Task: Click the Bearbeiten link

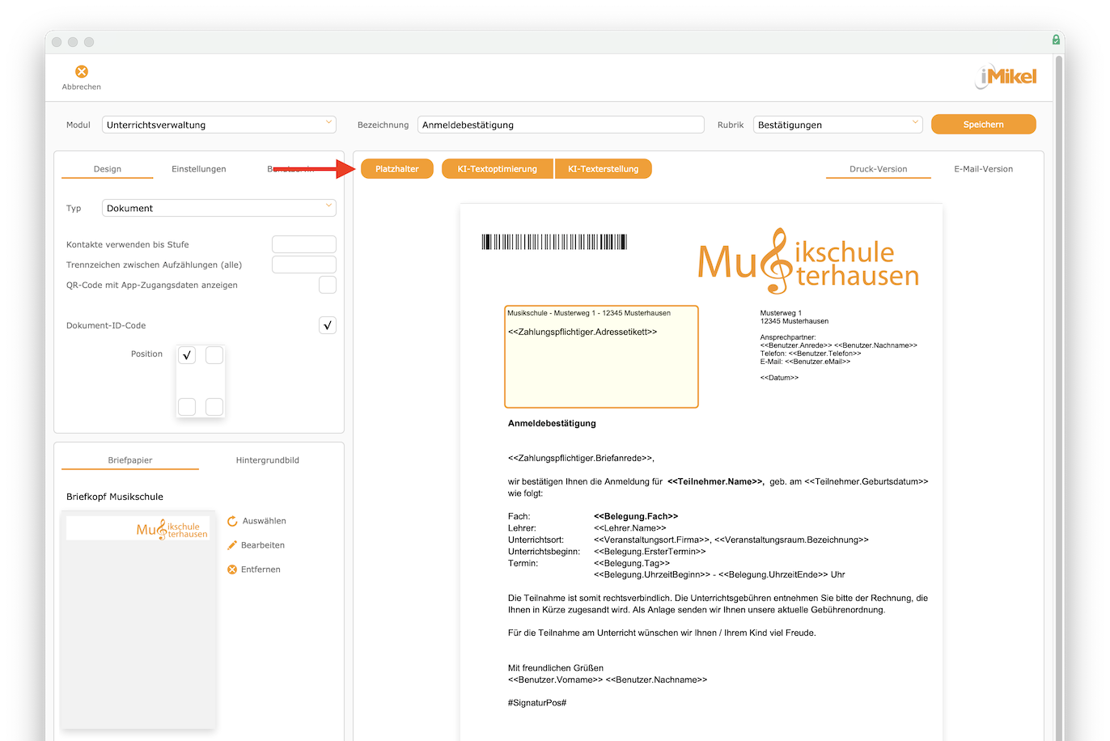Action: (x=263, y=545)
